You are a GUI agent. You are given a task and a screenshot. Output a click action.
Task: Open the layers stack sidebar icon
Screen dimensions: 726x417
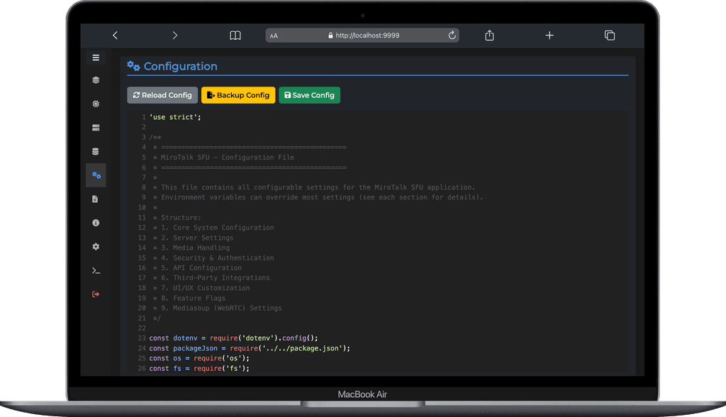96,80
